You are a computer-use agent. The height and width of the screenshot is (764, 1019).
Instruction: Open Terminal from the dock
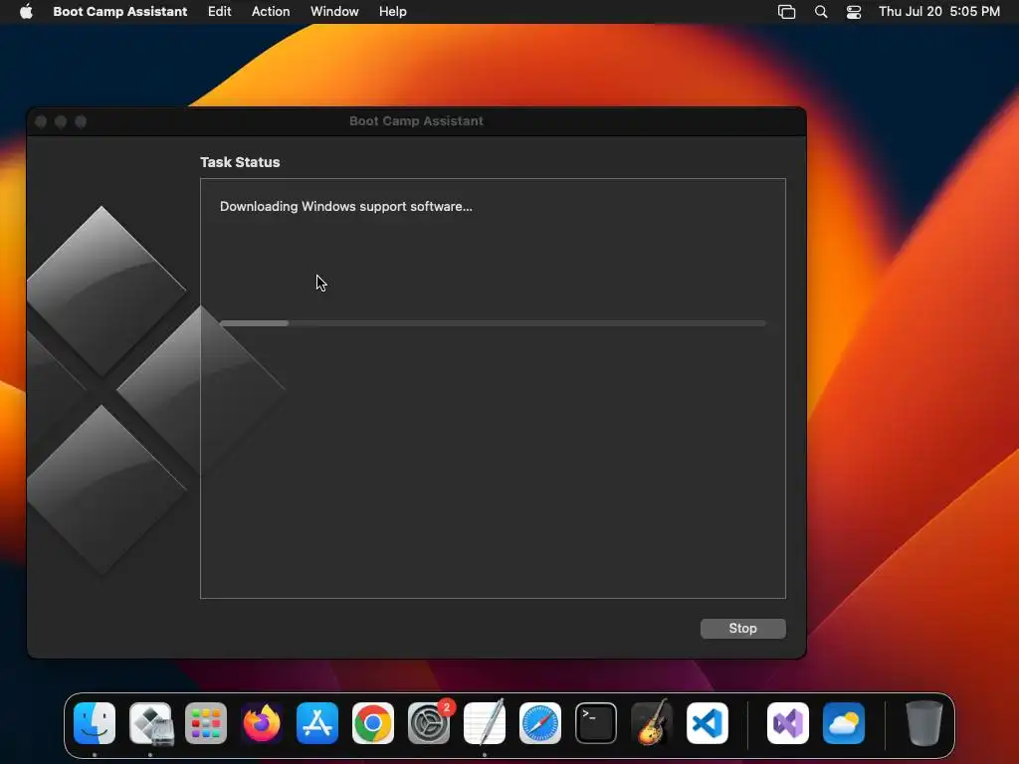click(x=596, y=723)
